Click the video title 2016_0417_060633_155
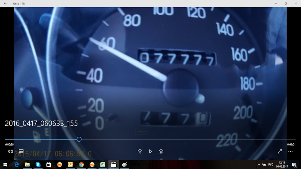301x169 pixels. [x=41, y=123]
